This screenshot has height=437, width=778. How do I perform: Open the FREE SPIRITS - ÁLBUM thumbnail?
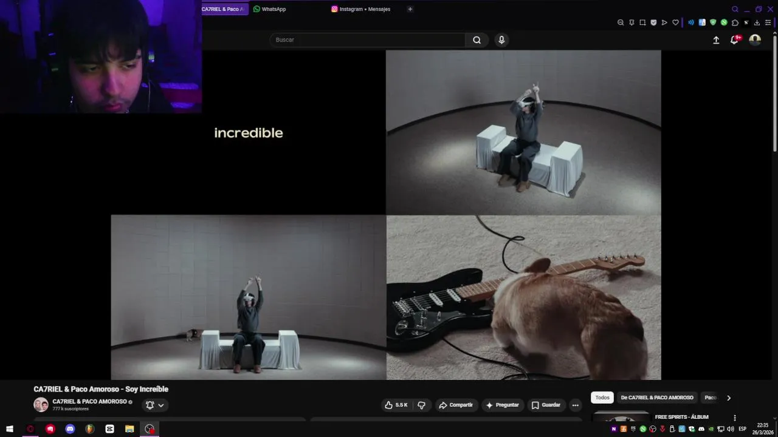tap(621, 416)
